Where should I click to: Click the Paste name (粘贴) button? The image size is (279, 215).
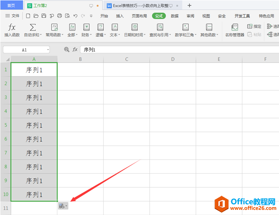pos(254,34)
